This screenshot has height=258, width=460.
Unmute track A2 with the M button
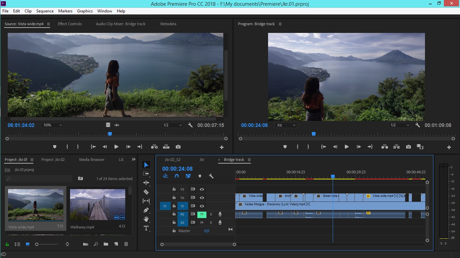pyautogui.click(x=202, y=214)
